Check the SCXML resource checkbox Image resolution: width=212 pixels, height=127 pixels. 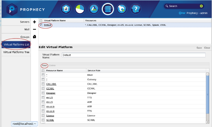(x=43, y=120)
